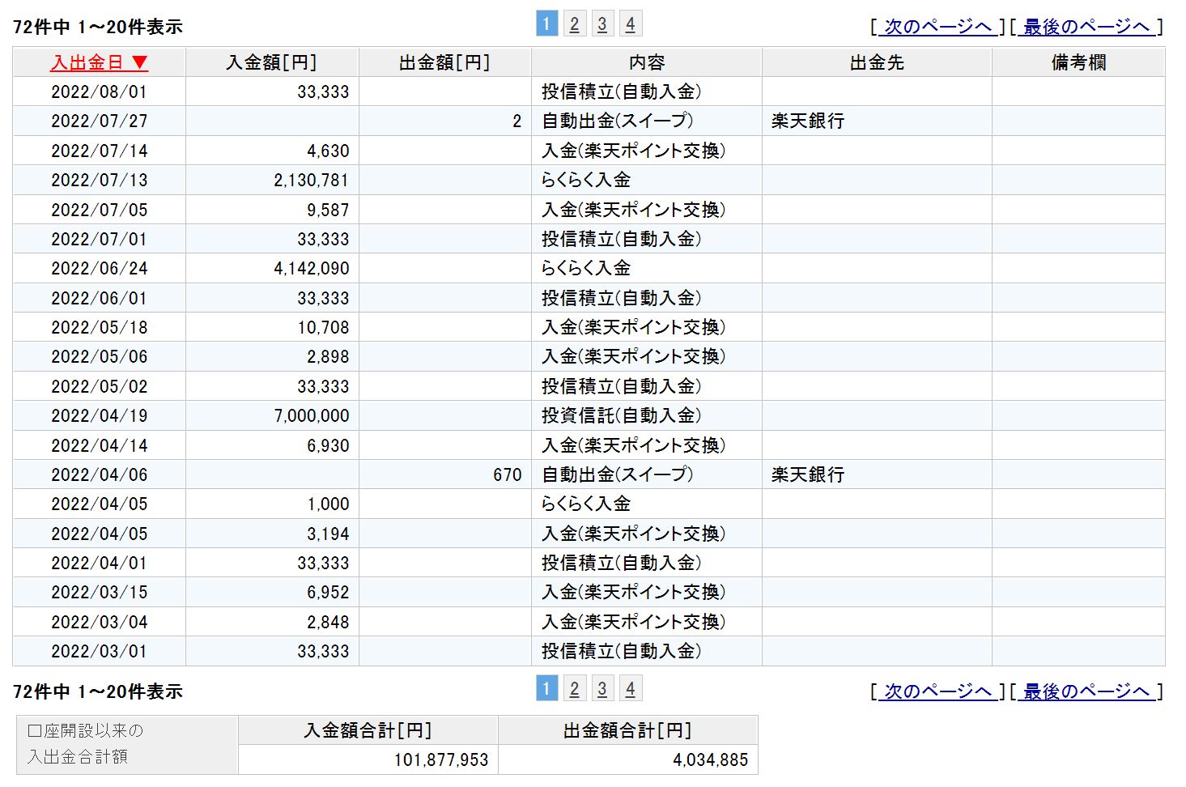Viewport: 1186px width, 787px height.
Task: Select the 7,000,000 deposit amount cell
Action: click(312, 416)
